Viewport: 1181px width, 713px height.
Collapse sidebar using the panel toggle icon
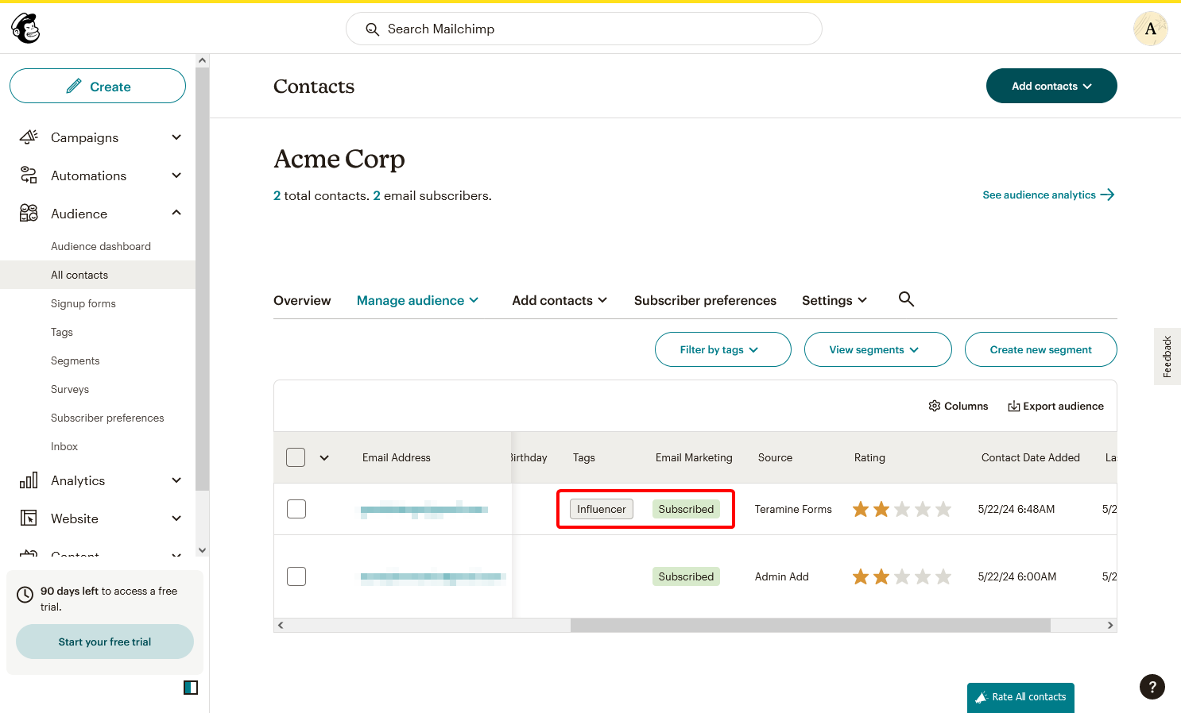[191, 688]
